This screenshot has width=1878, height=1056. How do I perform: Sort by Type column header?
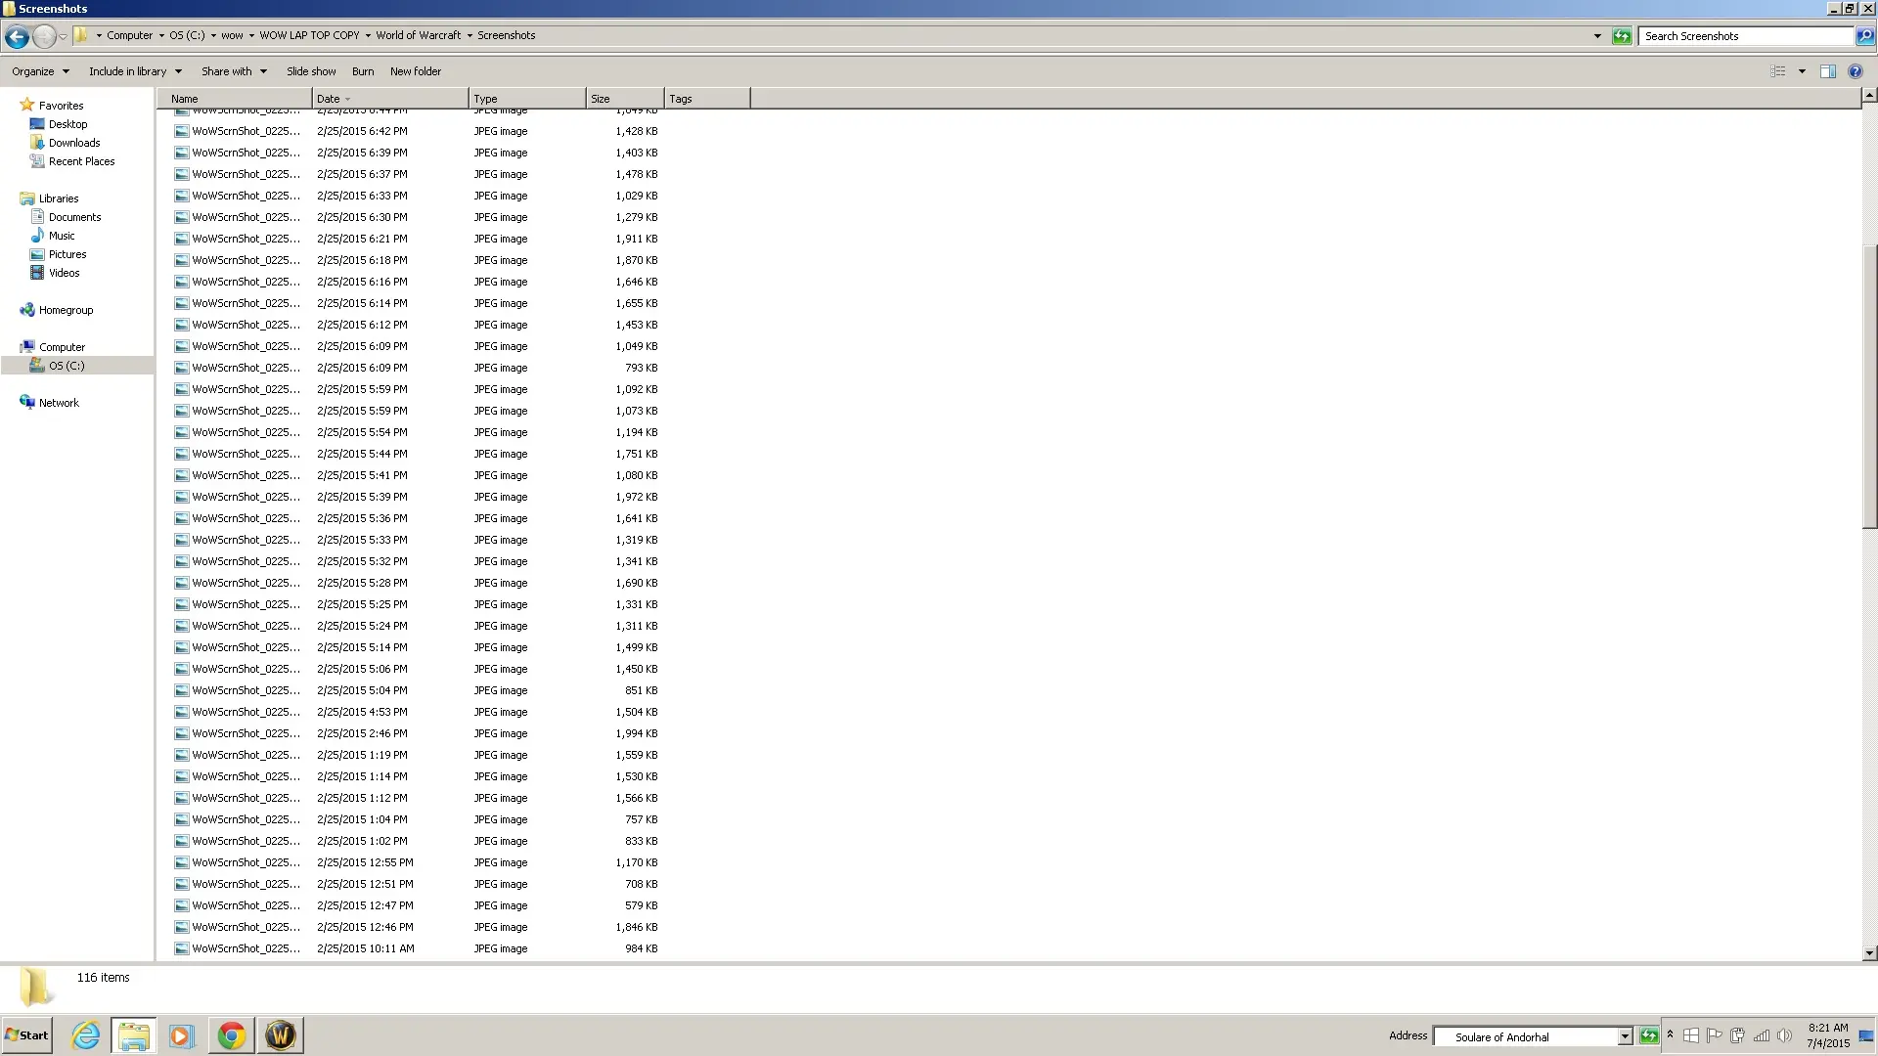[527, 99]
